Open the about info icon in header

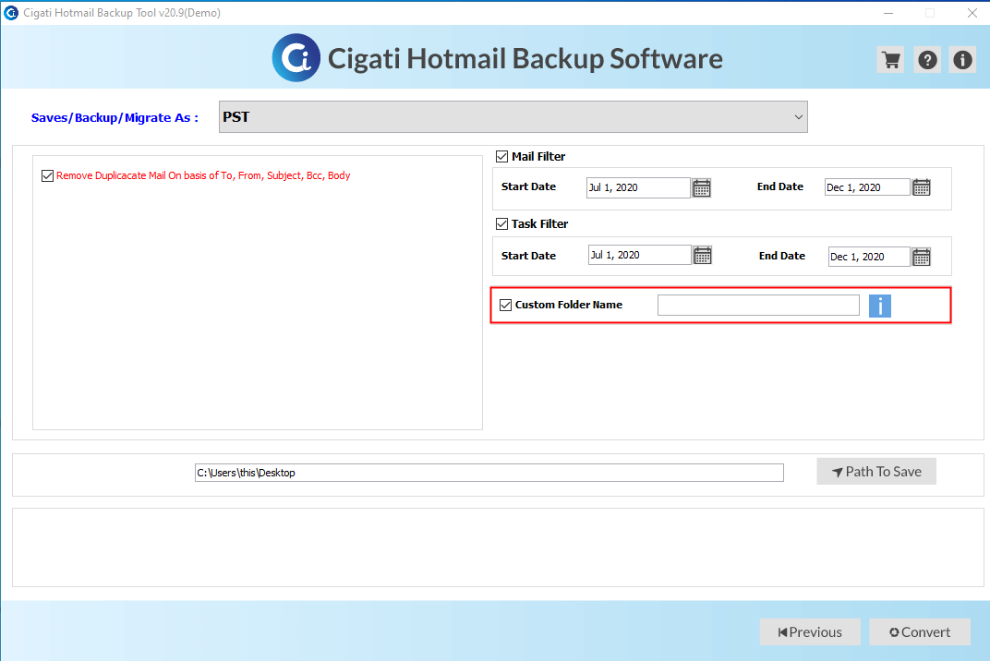pyautogui.click(x=962, y=60)
